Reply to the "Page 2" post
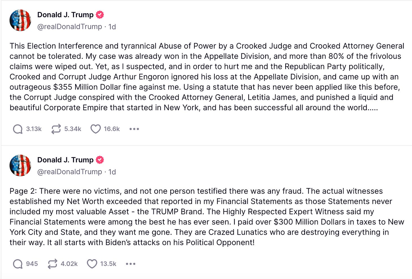Viewport: 412px width, 279px height. click(x=18, y=263)
